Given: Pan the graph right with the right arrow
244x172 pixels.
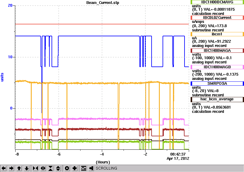Looking at the screenshot, I should pyautogui.click(x=11, y=168).
